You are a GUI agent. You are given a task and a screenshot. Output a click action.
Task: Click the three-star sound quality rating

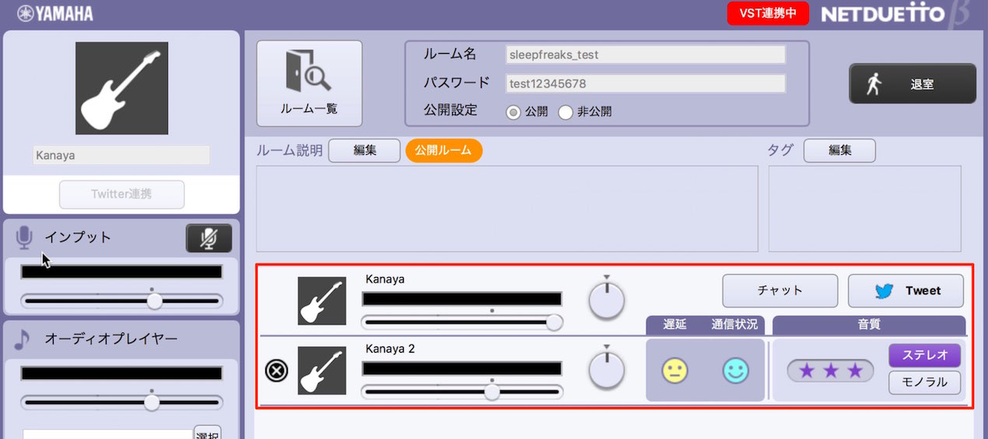[831, 371]
